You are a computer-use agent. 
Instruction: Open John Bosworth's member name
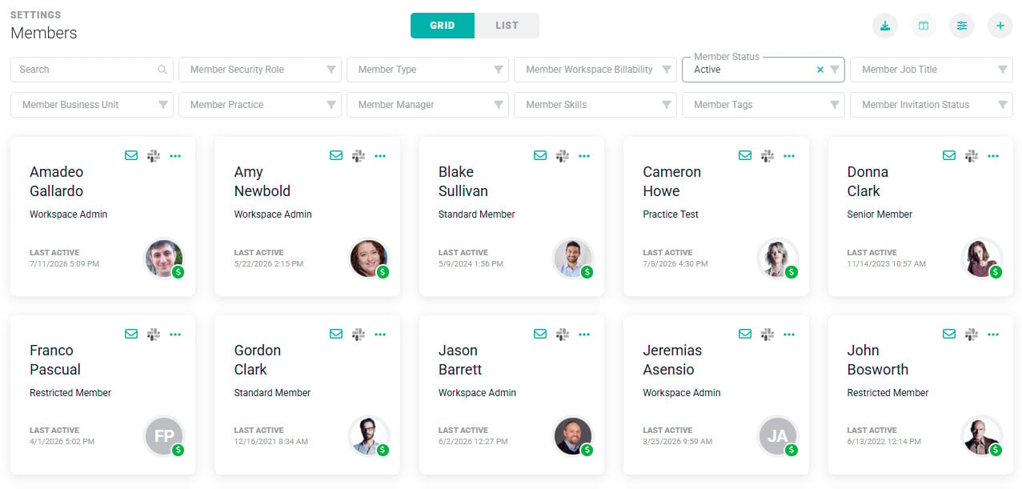coord(877,360)
